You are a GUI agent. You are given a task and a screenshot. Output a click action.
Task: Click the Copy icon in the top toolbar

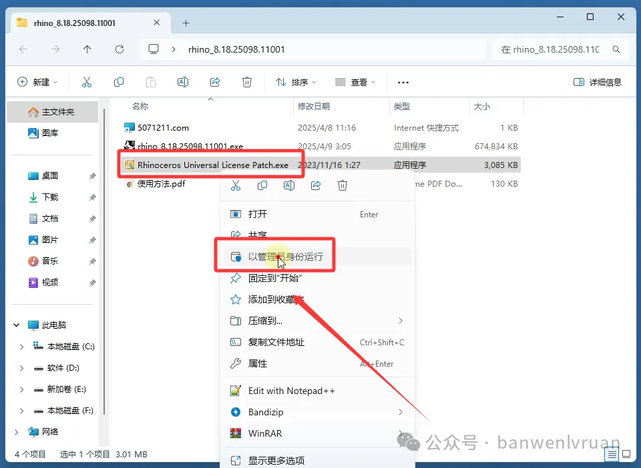click(x=119, y=82)
